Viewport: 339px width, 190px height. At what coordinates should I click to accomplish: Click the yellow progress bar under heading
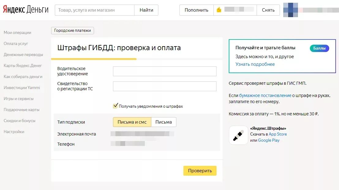(x=94, y=59)
